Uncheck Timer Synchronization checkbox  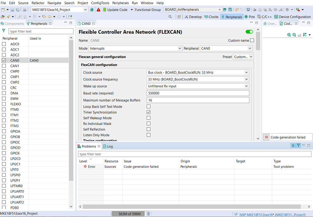point(149,112)
